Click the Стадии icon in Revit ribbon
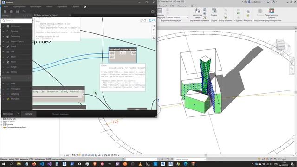 pos(214,13)
